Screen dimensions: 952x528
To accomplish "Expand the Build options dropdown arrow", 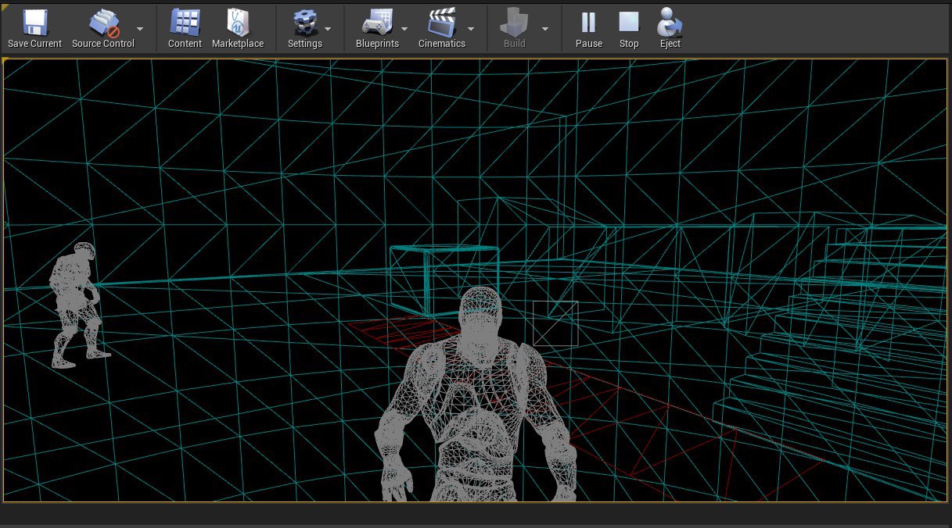I will tap(545, 28).
